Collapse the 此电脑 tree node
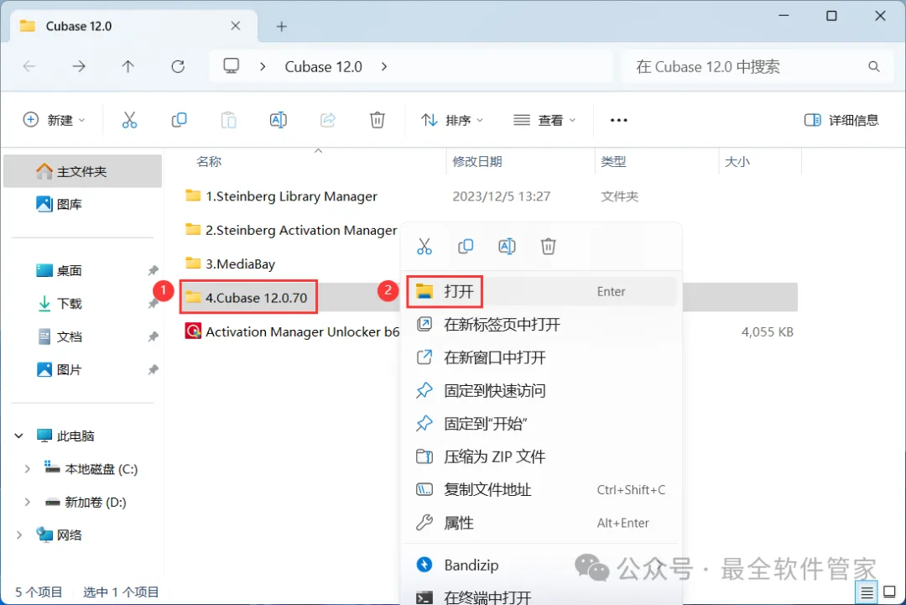Viewport: 906px width, 605px height. pos(19,435)
